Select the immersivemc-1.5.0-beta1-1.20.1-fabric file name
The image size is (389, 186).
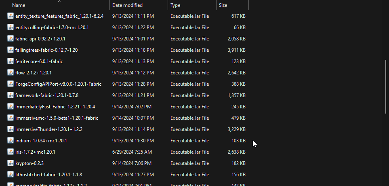[57, 118]
